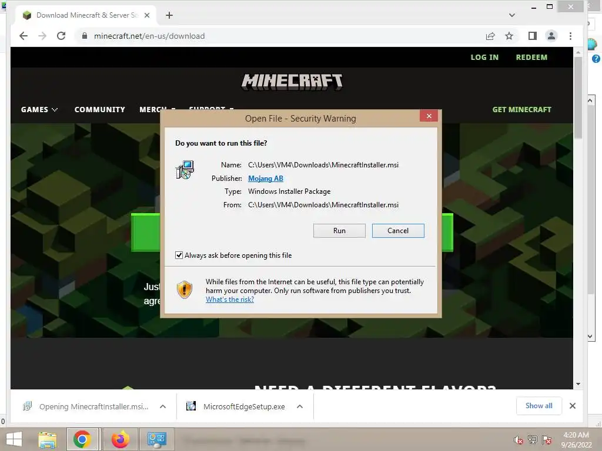The width and height of the screenshot is (602, 451).
Task: Click the page scrollbar up arrow
Action: click(578, 52)
